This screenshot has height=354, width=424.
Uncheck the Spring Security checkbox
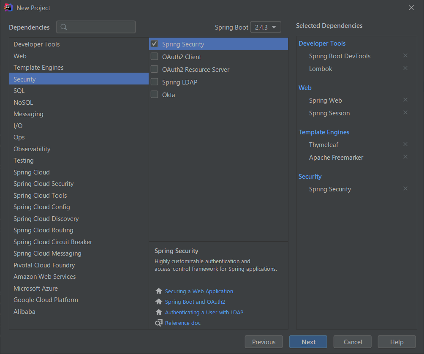click(x=155, y=44)
